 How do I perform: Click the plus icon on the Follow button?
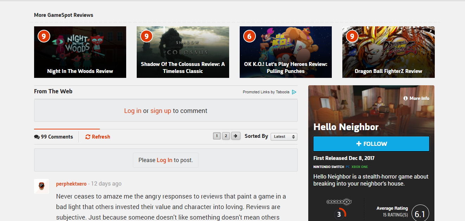[x=359, y=144]
